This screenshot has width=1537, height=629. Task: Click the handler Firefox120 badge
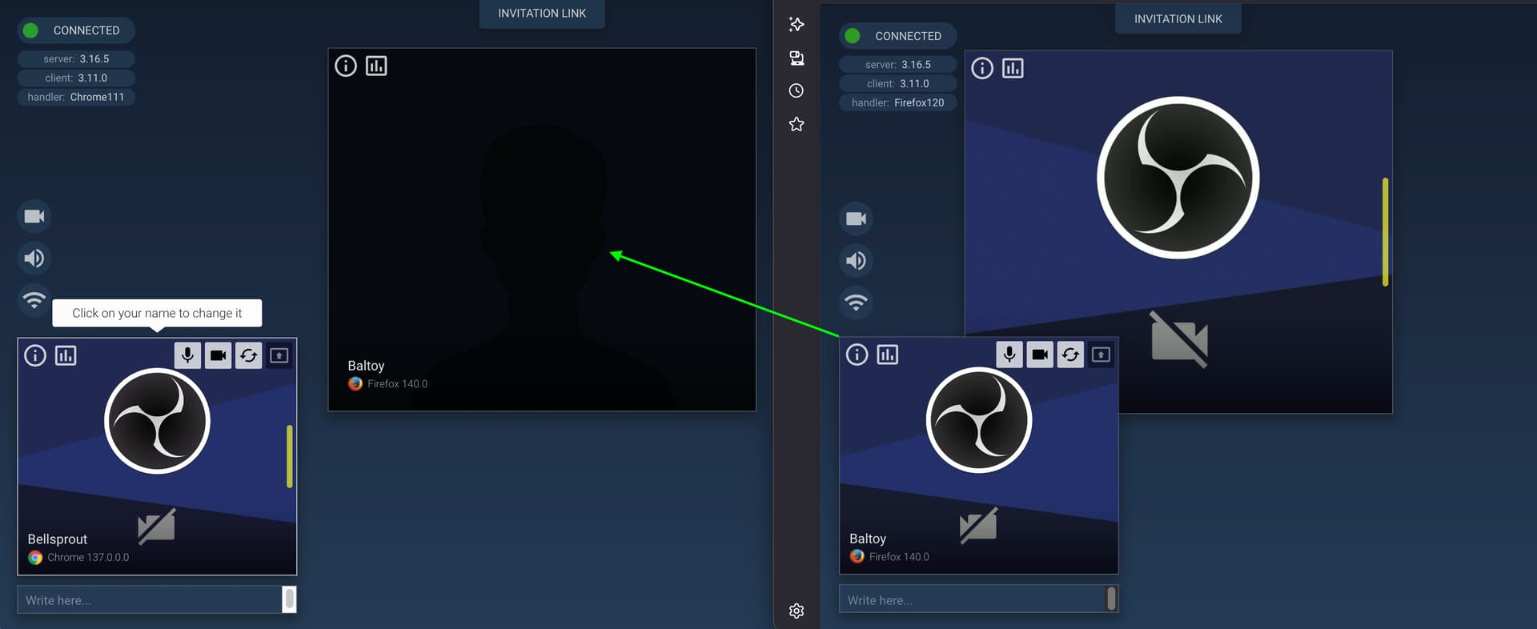897,103
